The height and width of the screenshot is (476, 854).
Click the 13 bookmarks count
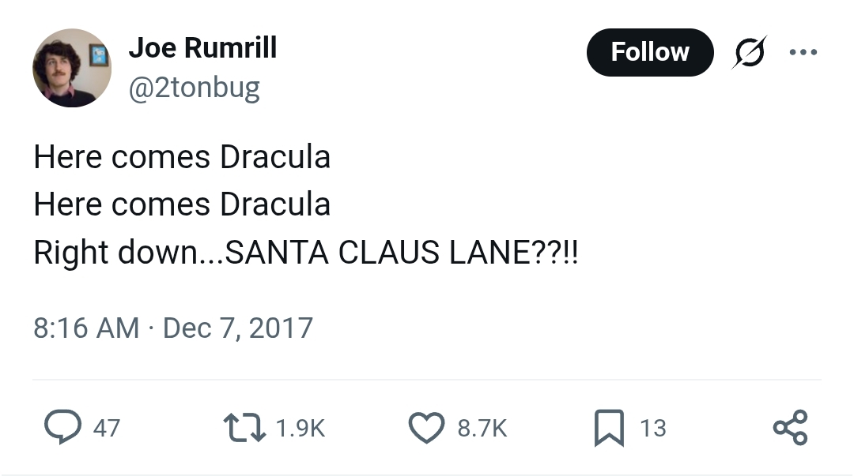[x=653, y=429]
